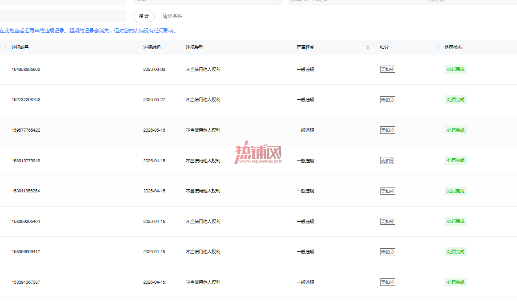The image size is (517, 305).
Task: Click the 扣分 column header
Action: [384, 47]
